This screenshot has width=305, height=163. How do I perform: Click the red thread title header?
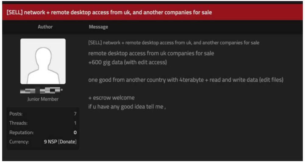coord(109,13)
